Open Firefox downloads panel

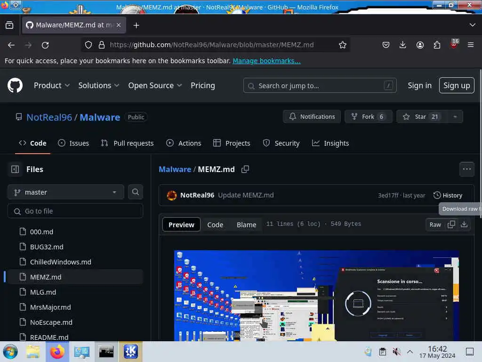click(403, 45)
